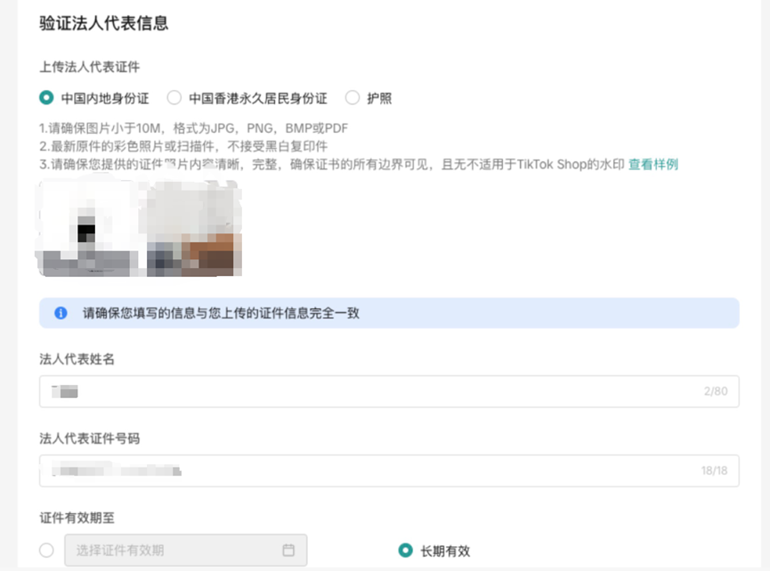Viewport: 770px width, 571px height.
Task: Open the 选择证件有效期 date picker
Action: (x=186, y=550)
